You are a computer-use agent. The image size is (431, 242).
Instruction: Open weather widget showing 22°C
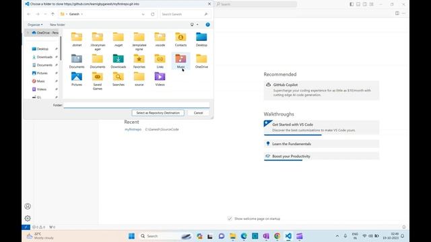[40, 236]
